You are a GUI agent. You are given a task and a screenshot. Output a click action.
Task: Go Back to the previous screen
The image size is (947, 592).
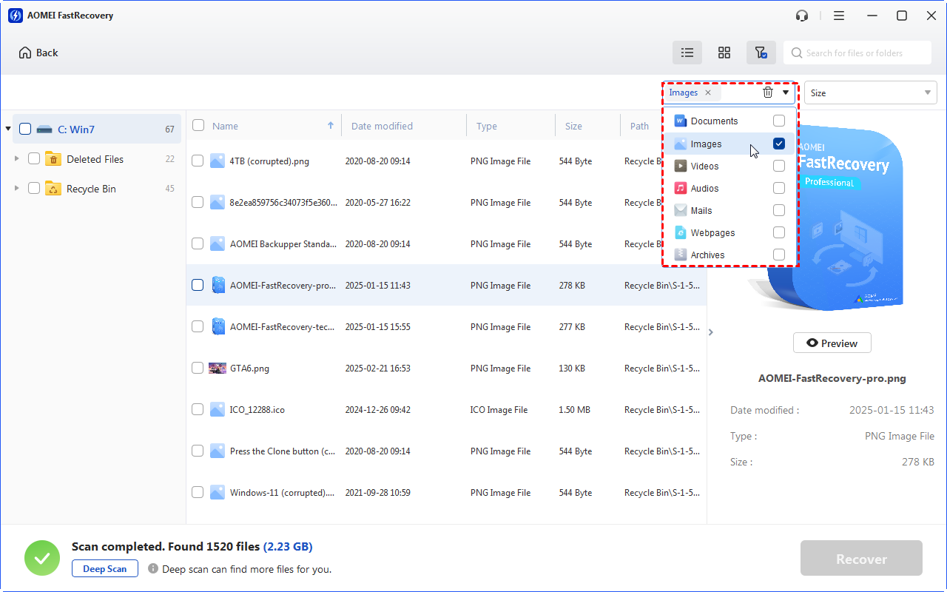(x=38, y=53)
